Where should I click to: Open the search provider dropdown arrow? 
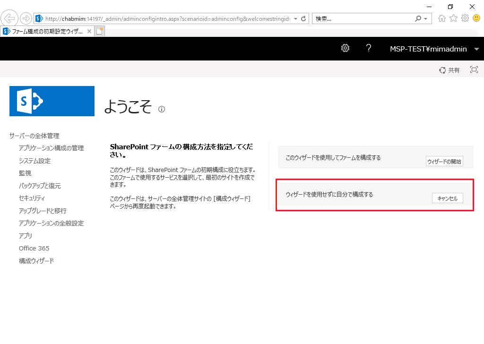click(x=426, y=19)
